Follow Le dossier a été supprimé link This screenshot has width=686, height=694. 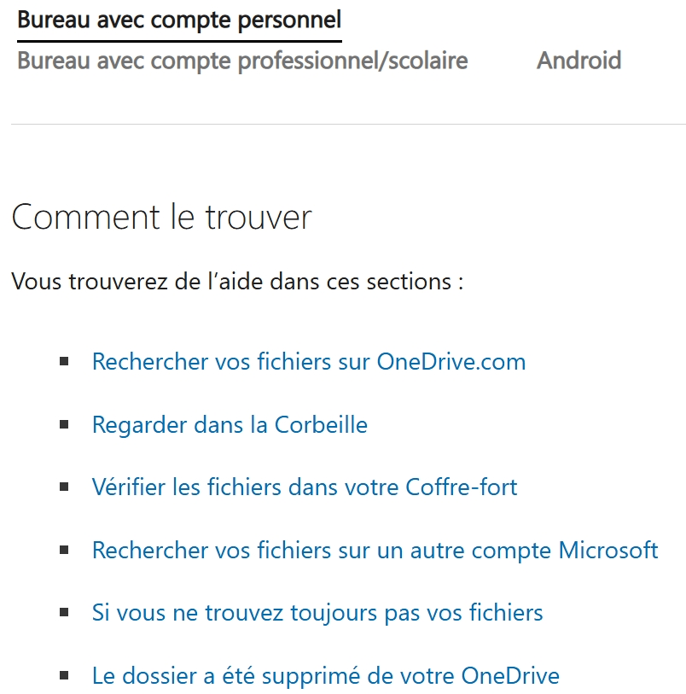pos(326,676)
